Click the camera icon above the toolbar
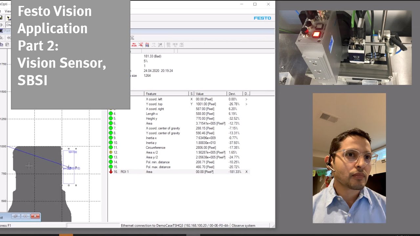420x236 pixels. (132, 38)
